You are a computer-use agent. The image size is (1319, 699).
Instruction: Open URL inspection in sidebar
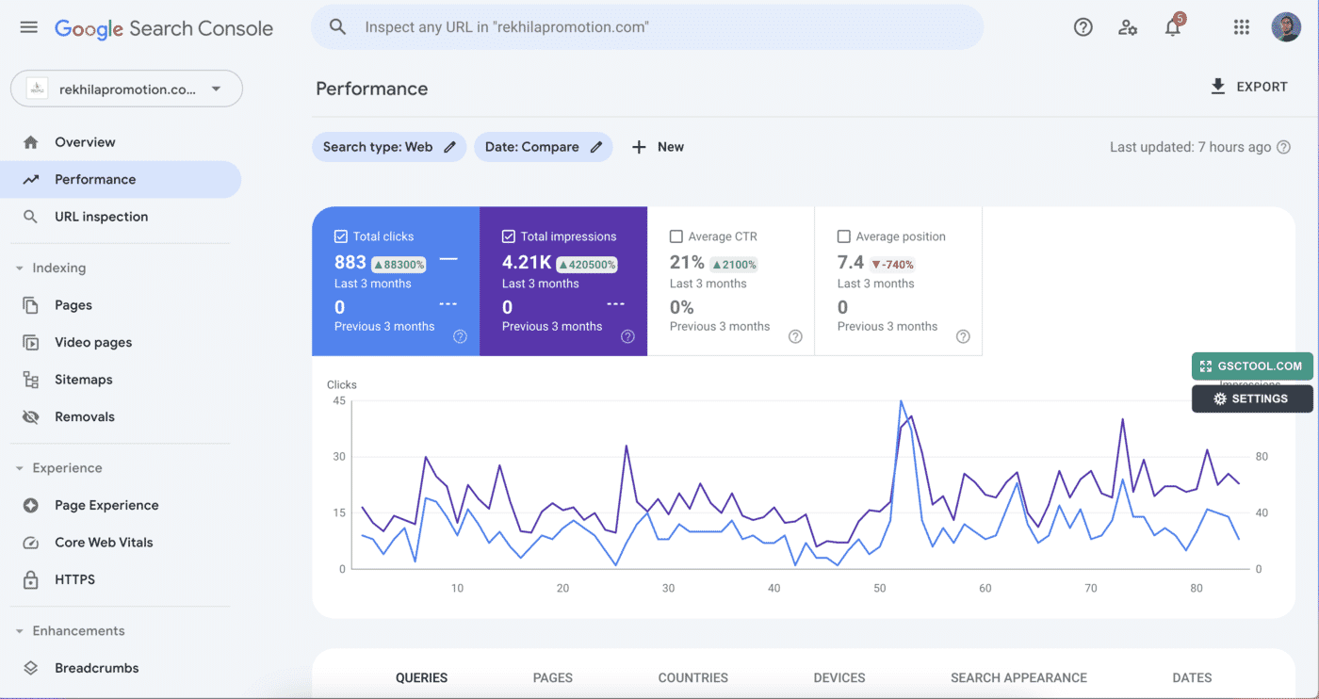tap(121, 217)
